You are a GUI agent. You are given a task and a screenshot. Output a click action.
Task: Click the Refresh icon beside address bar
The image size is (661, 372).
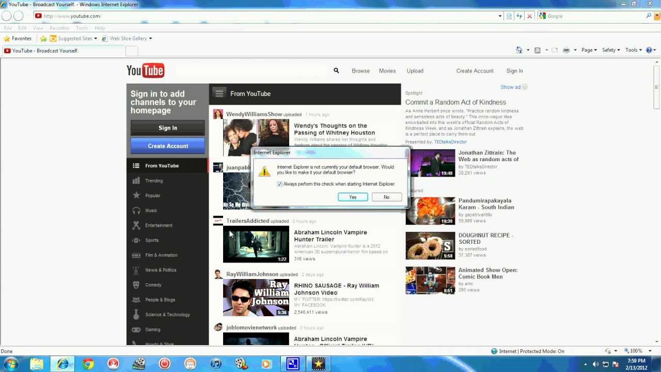point(519,16)
